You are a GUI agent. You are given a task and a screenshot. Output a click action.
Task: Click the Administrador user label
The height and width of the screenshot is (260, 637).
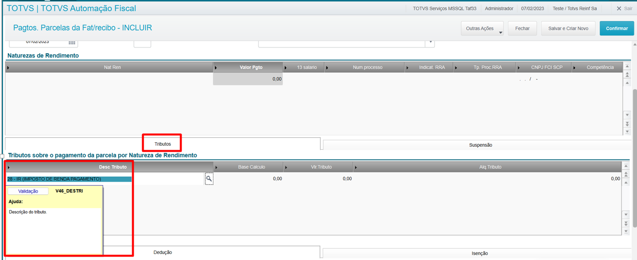pyautogui.click(x=499, y=8)
